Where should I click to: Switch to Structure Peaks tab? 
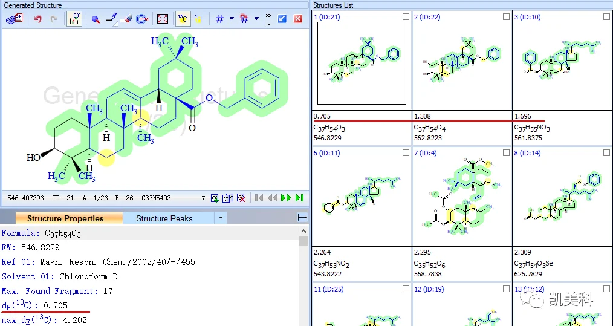(164, 218)
